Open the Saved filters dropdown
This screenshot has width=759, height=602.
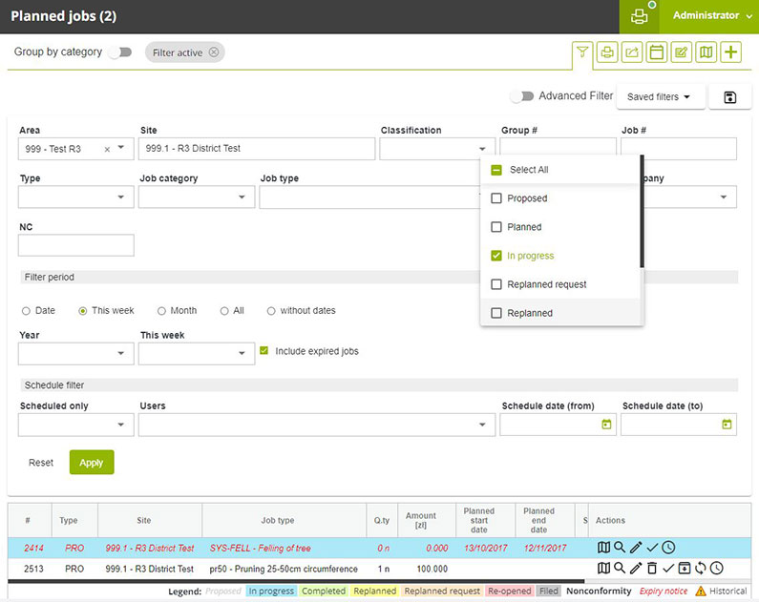pyautogui.click(x=660, y=97)
